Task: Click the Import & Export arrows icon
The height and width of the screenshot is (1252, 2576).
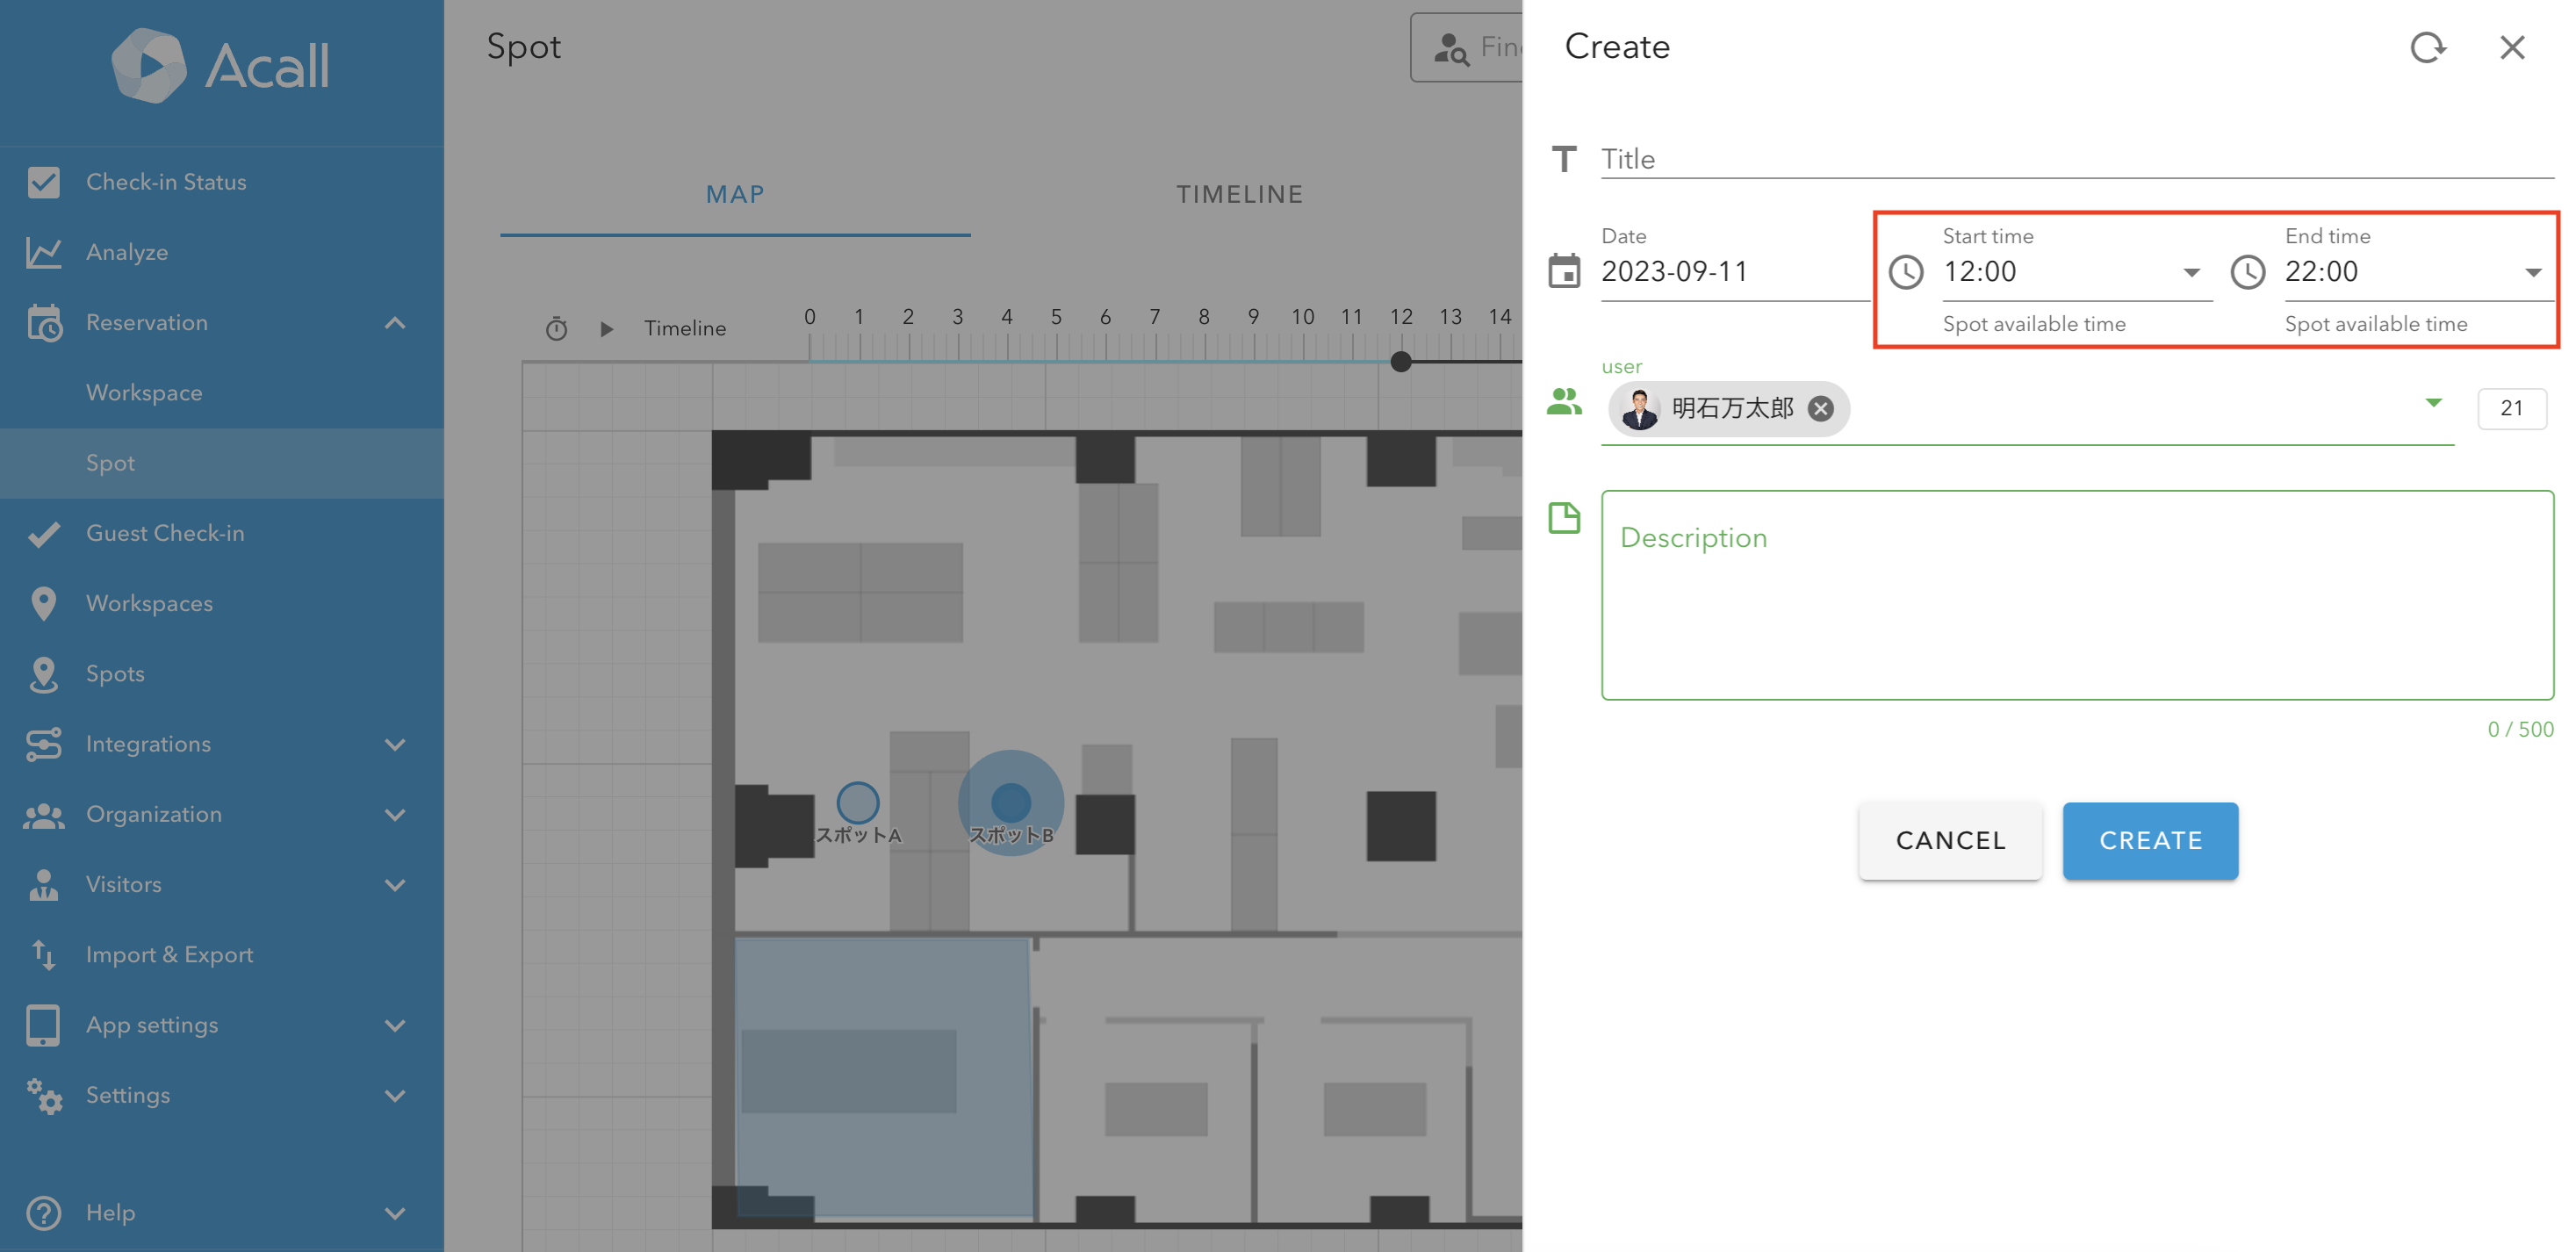Action: tap(43, 955)
